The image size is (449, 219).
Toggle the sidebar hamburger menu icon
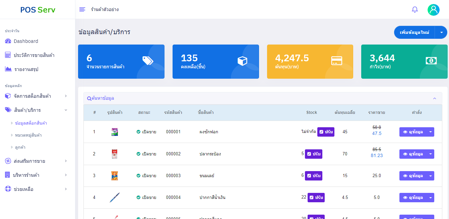82,9
